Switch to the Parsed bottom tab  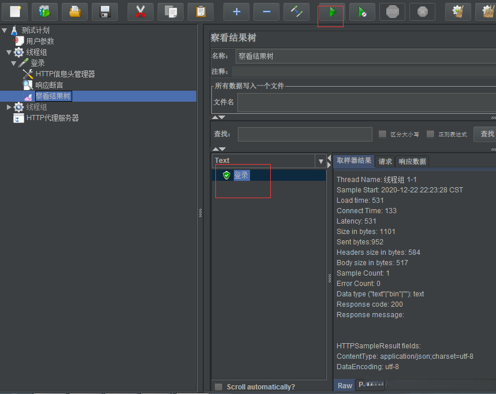click(x=370, y=385)
